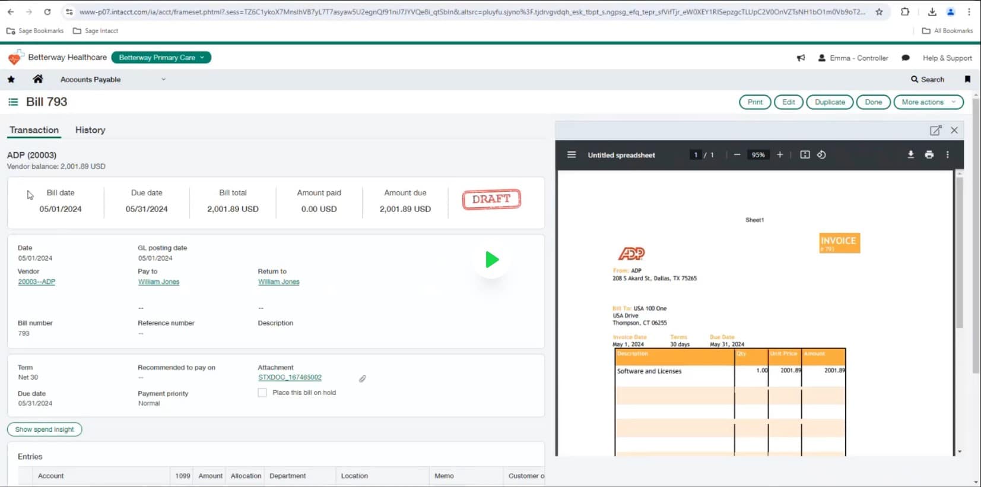Rotate the PDF document

tap(821, 154)
